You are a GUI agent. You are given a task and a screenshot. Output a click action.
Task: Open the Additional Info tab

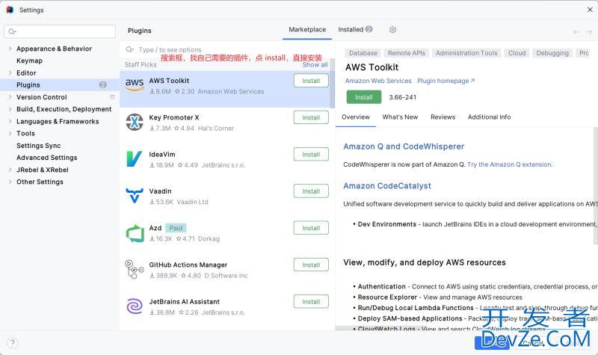[x=489, y=117]
